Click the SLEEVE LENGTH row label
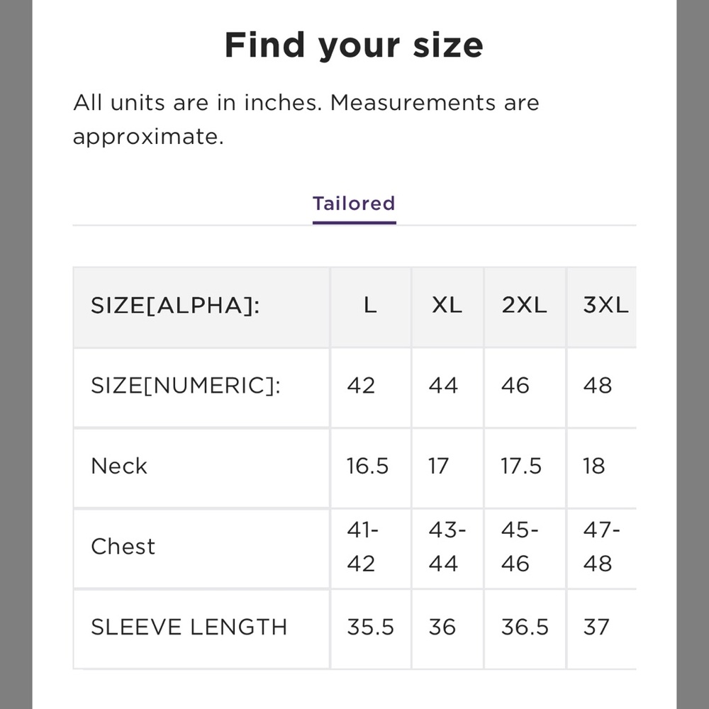This screenshot has height=709, width=709. [189, 627]
